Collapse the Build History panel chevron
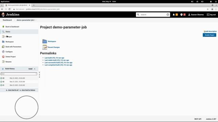218x122 pixels. pyautogui.click(x=35, y=69)
